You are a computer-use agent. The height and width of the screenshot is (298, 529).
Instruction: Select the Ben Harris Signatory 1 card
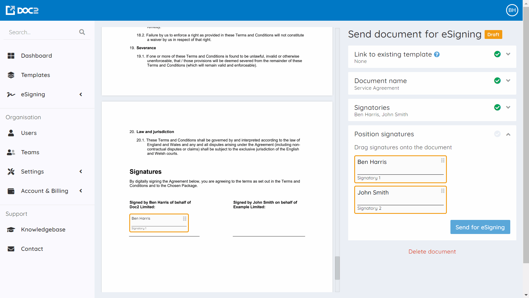[x=400, y=169]
